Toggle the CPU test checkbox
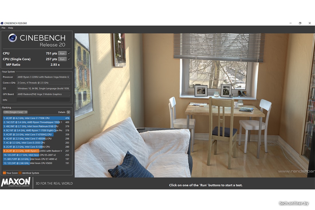The image size is (315, 210). [69, 53]
